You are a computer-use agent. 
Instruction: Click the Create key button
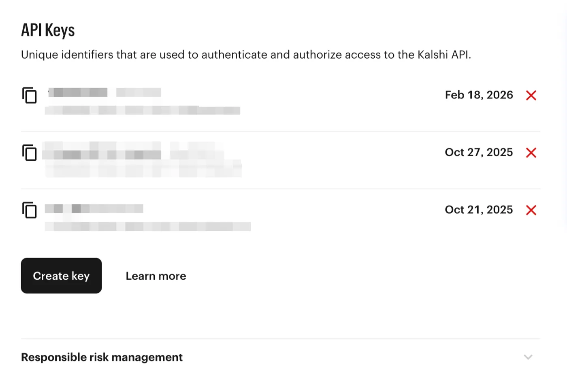(x=61, y=276)
